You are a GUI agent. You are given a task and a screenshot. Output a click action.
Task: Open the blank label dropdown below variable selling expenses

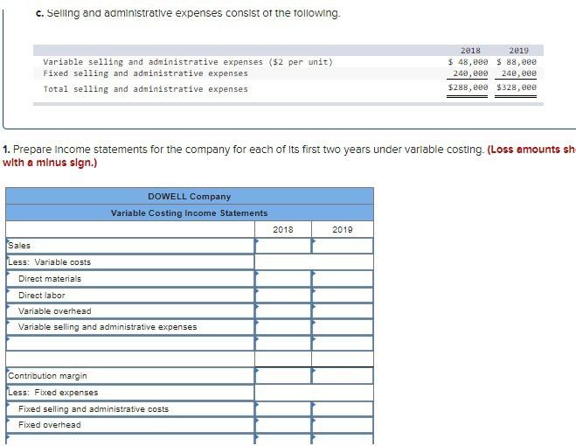130,343
